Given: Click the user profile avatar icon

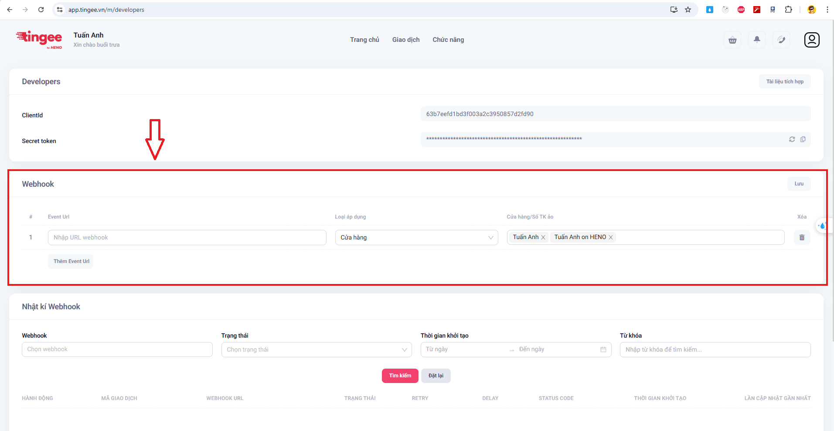Looking at the screenshot, I should click(x=811, y=40).
